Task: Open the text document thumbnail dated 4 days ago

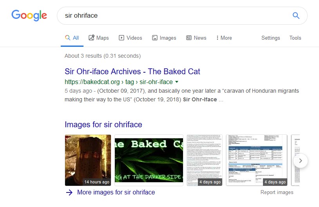Action: pos(205,160)
